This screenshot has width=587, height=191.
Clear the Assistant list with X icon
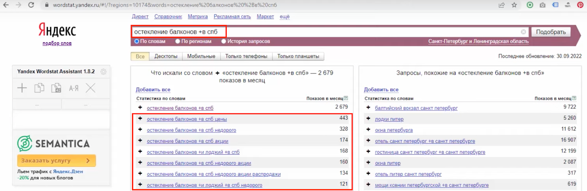90,88
